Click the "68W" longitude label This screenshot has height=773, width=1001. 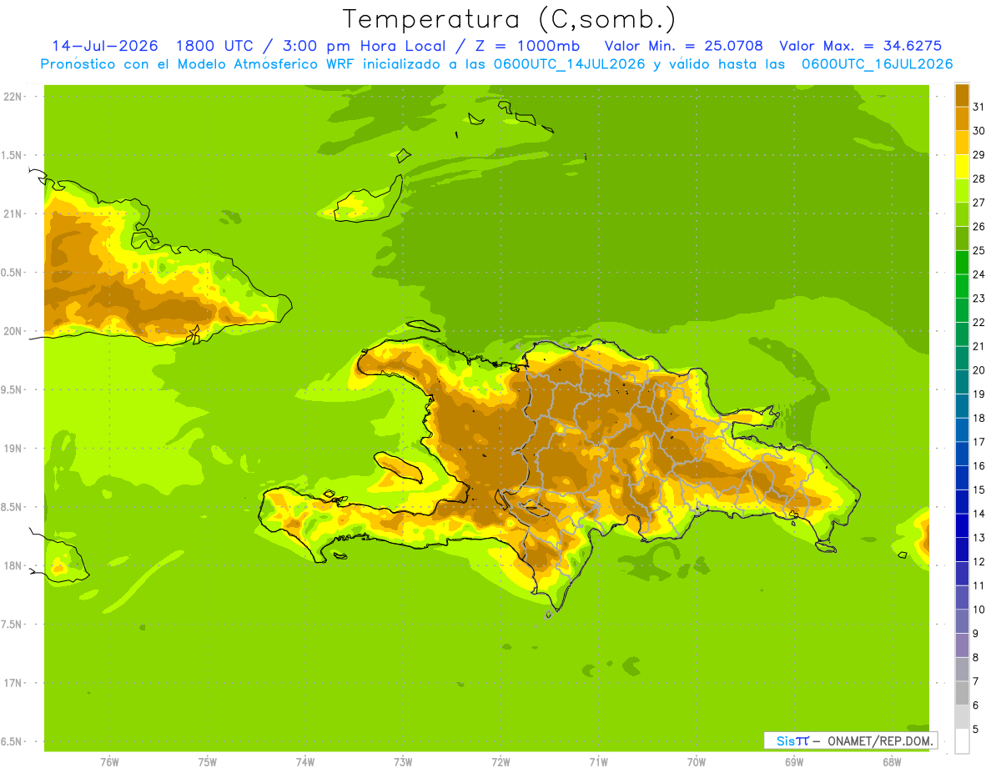point(891,762)
